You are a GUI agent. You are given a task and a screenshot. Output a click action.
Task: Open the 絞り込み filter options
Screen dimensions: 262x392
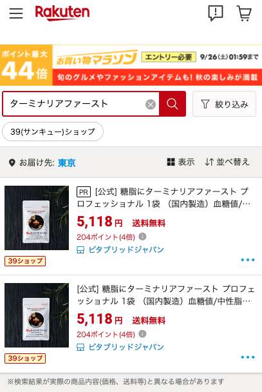point(224,104)
